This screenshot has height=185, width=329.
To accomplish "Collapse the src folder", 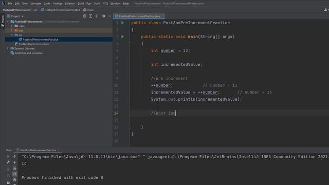I will (x=12, y=35).
